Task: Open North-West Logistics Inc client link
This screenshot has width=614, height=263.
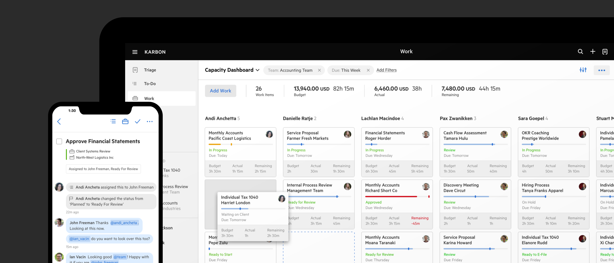Action: (95, 157)
